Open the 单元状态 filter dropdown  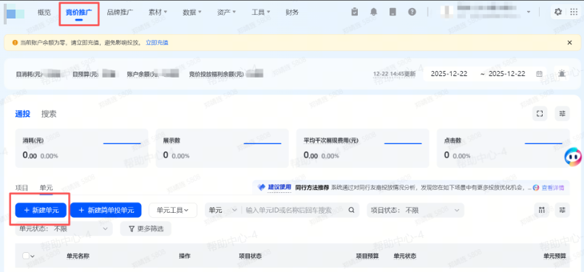point(64,228)
